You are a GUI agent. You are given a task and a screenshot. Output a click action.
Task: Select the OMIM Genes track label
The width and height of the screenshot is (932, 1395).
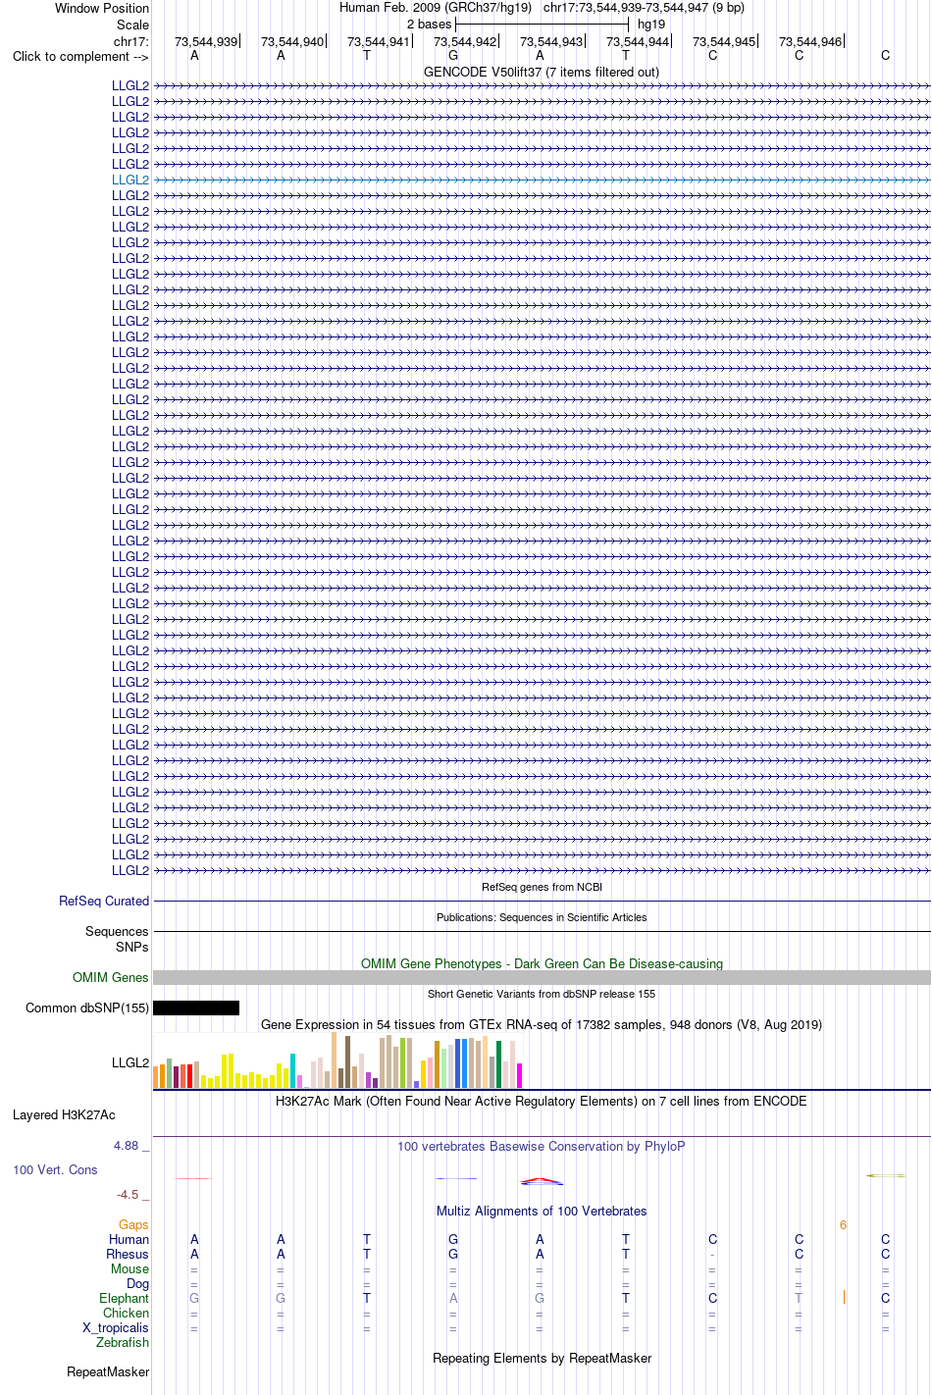[x=111, y=977]
